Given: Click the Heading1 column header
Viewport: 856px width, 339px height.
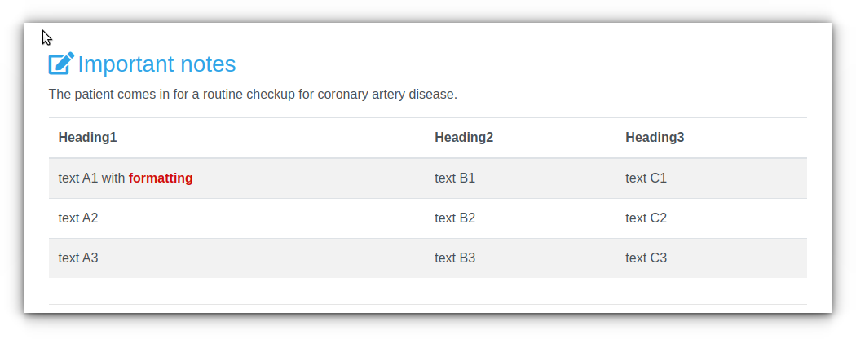Looking at the screenshot, I should (87, 138).
